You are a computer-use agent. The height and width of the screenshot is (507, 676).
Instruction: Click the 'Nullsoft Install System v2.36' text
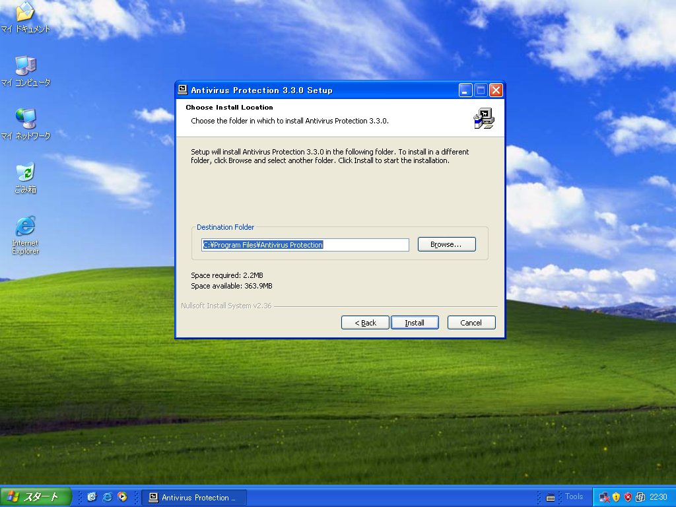[x=226, y=306]
